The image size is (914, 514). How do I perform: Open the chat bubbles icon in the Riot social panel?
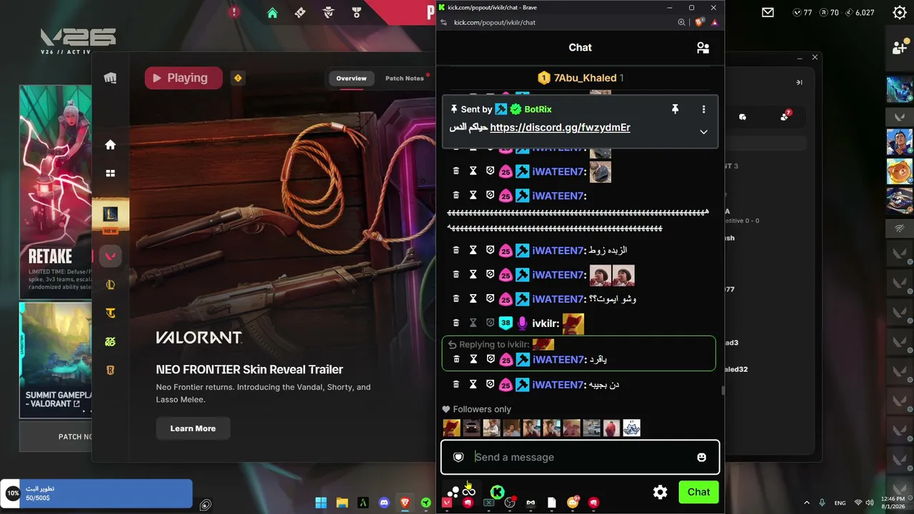tap(743, 116)
